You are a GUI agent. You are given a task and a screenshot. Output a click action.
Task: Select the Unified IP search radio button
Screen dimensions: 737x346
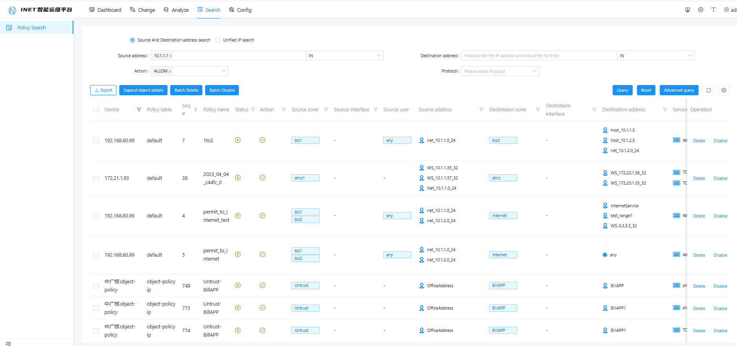coord(218,40)
